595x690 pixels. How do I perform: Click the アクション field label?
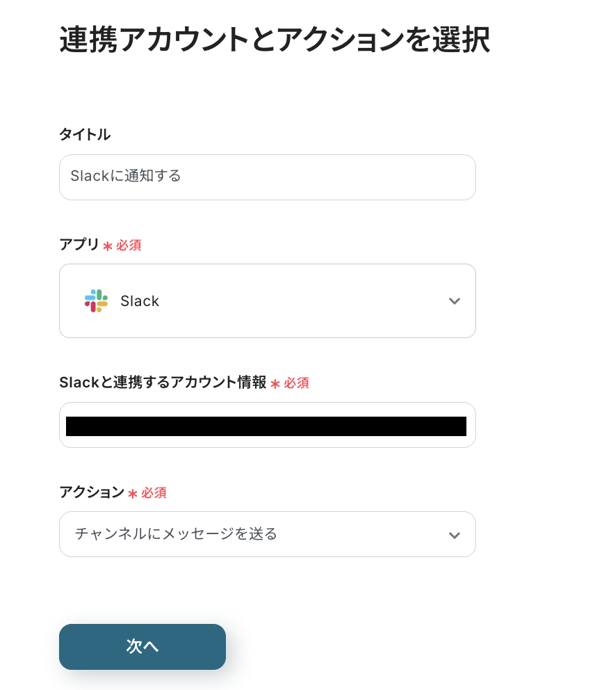92,492
